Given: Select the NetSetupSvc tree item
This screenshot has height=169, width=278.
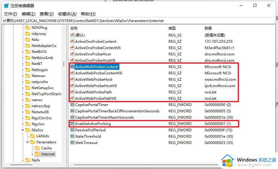Looking at the screenshot, I should click(x=42, y=88).
